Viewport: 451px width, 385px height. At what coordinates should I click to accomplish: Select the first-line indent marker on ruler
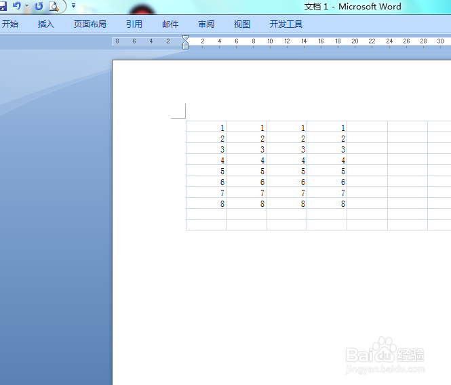(x=186, y=38)
